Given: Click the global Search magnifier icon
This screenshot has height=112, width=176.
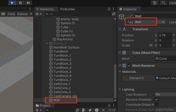Looking at the screenshot, I should [x=164, y=3].
